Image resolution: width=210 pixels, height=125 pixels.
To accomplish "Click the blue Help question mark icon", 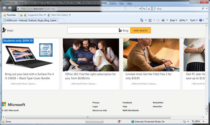I will 200,20.
